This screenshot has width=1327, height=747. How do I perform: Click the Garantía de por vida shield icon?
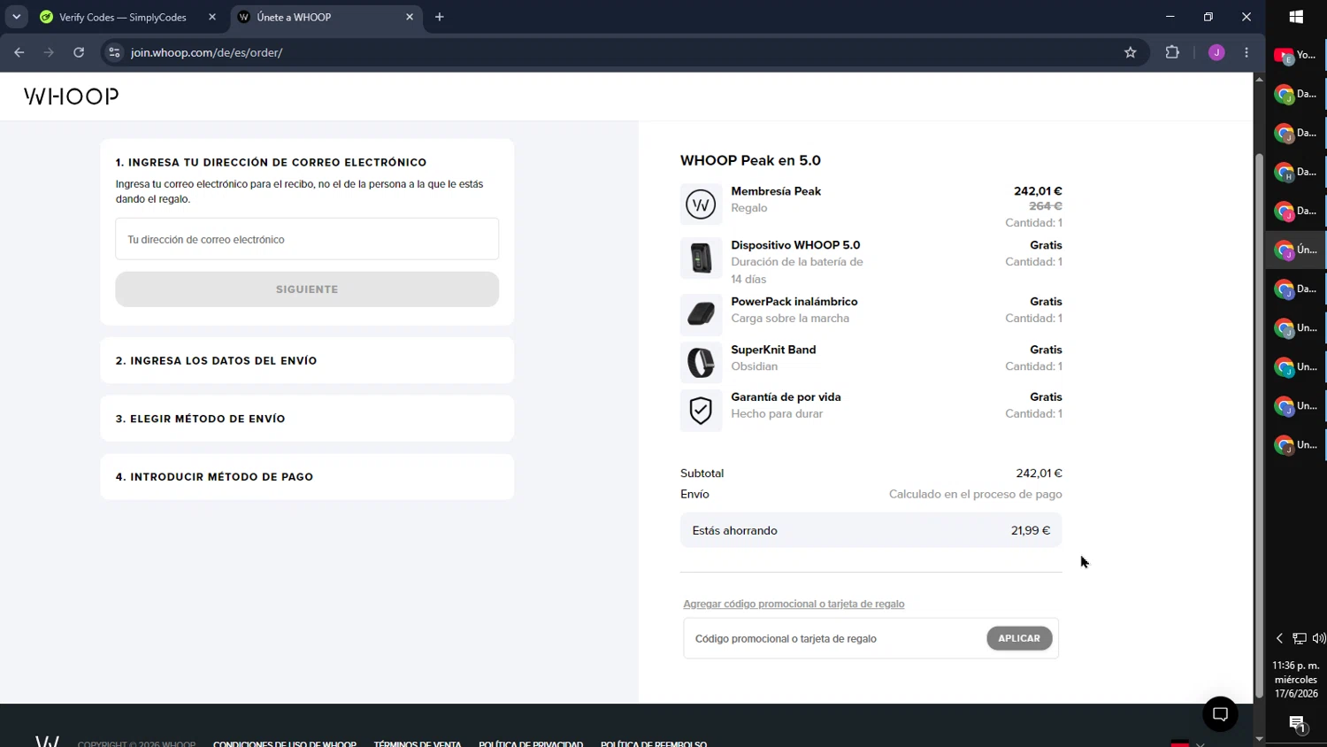click(x=701, y=410)
